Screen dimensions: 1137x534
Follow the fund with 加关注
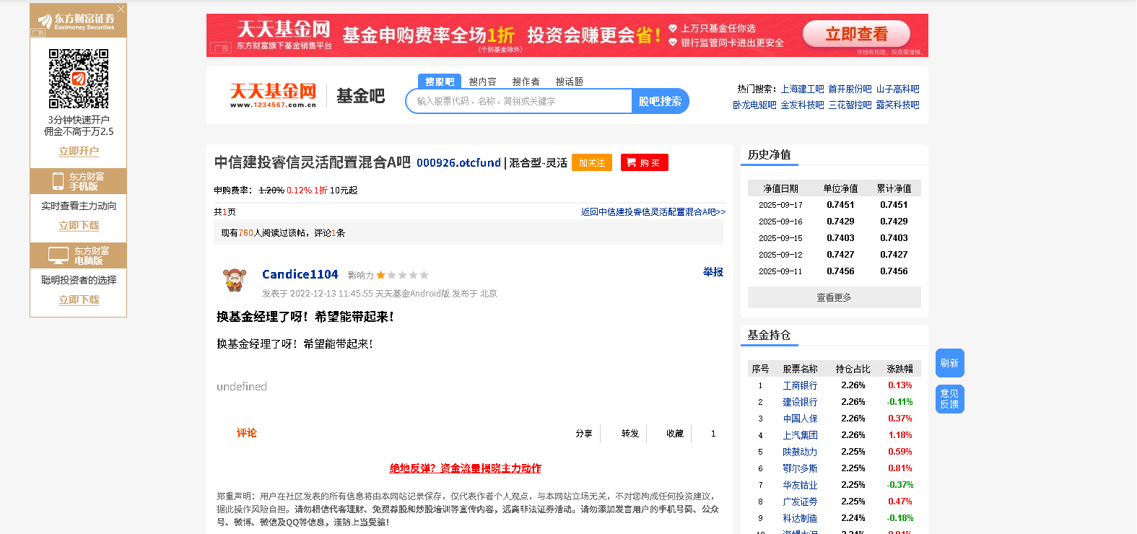point(592,162)
